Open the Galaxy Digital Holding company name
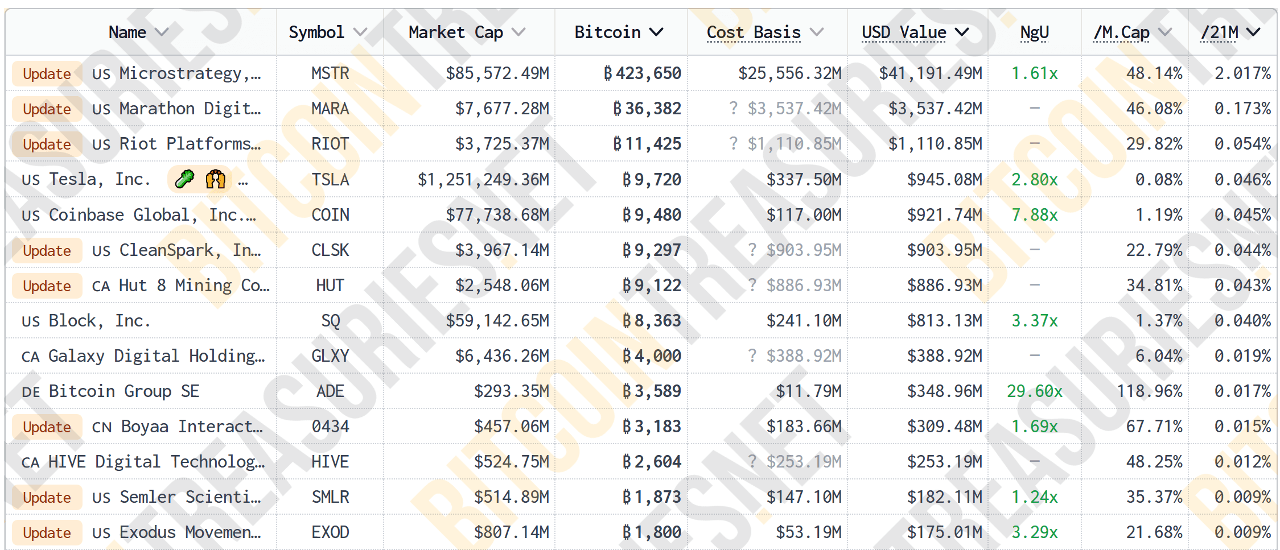1280x550 pixels. pos(157,356)
